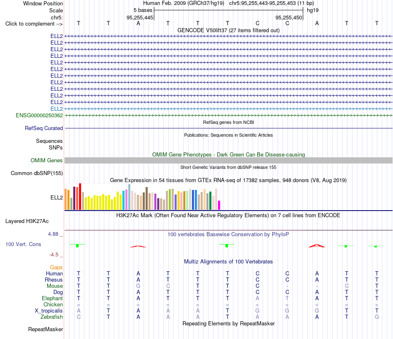Select the 'Dog' alignment species label
The image size is (393, 339).
(x=58, y=292)
